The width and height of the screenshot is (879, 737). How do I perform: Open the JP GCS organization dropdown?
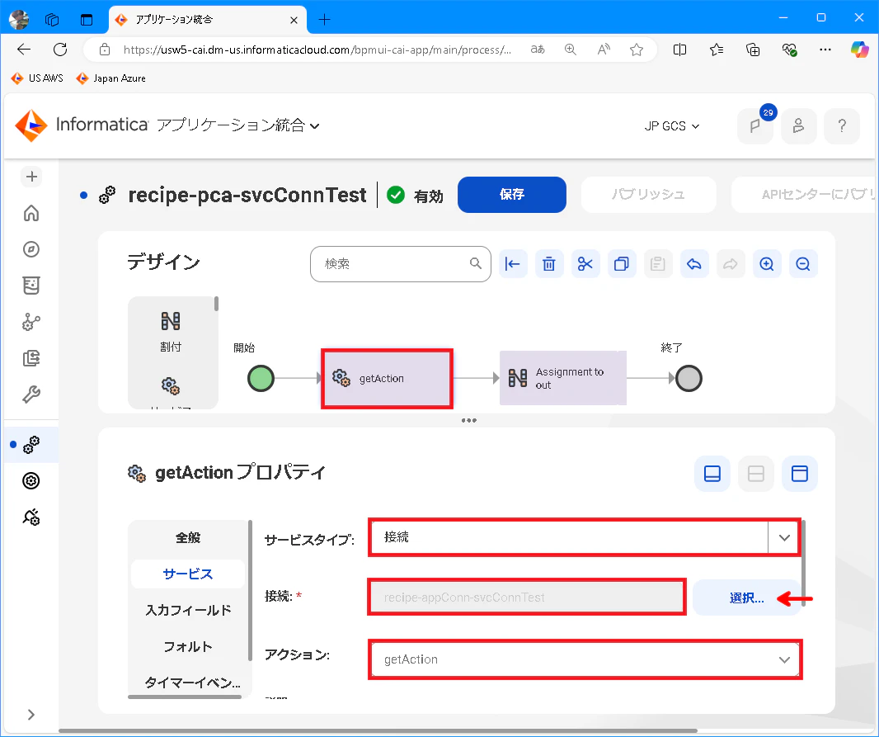pos(671,126)
